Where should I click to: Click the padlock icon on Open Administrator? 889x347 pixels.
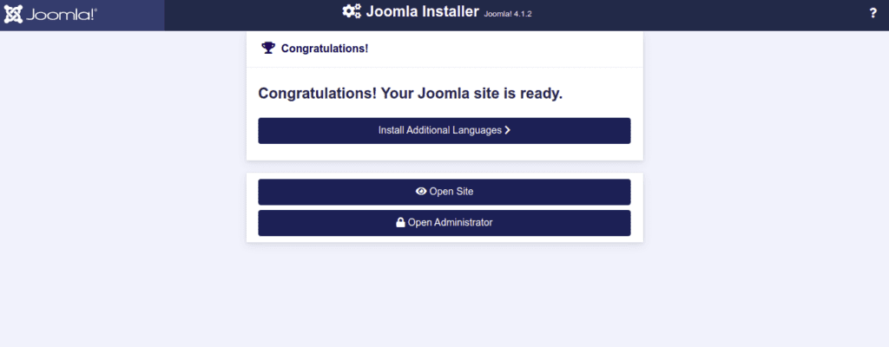(400, 222)
